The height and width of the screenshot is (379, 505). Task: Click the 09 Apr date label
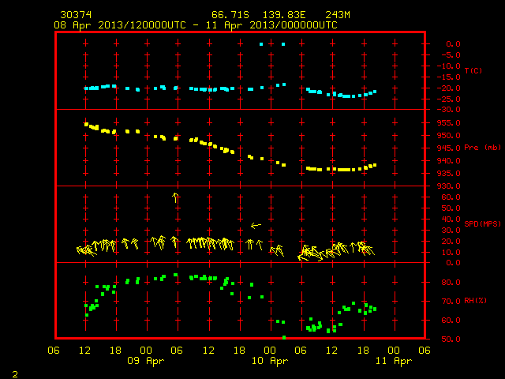coord(145,361)
